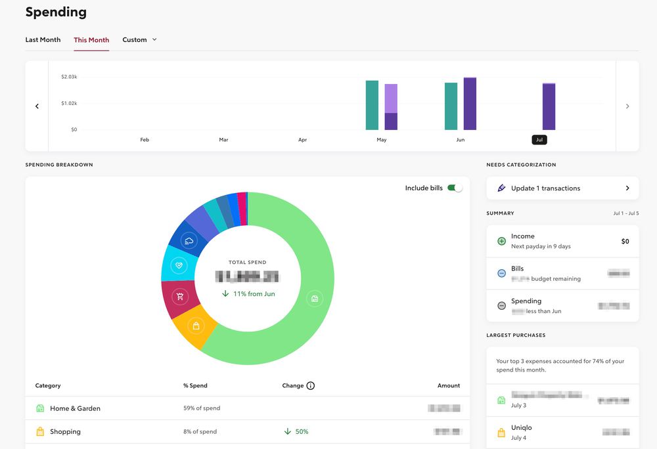
Task: Click the Uniqlo shopping bag icon
Action: [x=501, y=433]
